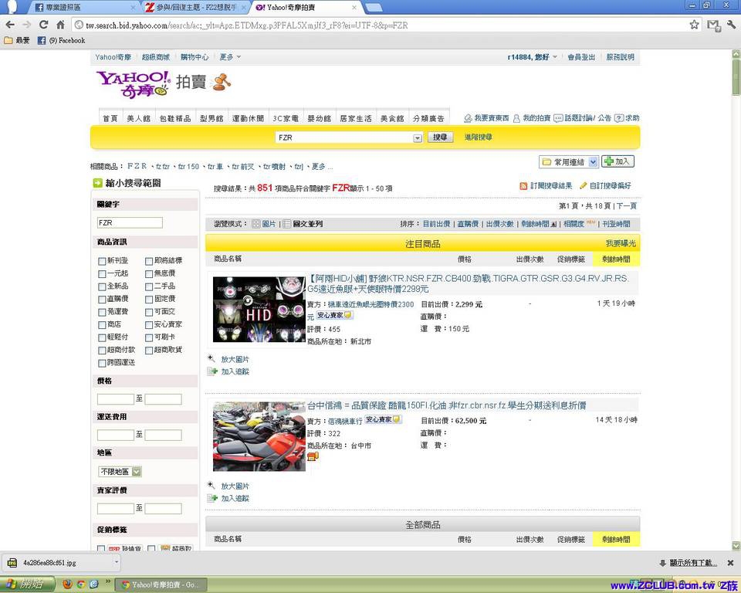Switch to 圖片 grid view mode icon
Screen dimensions: 741x593
pyautogui.click(x=256, y=224)
